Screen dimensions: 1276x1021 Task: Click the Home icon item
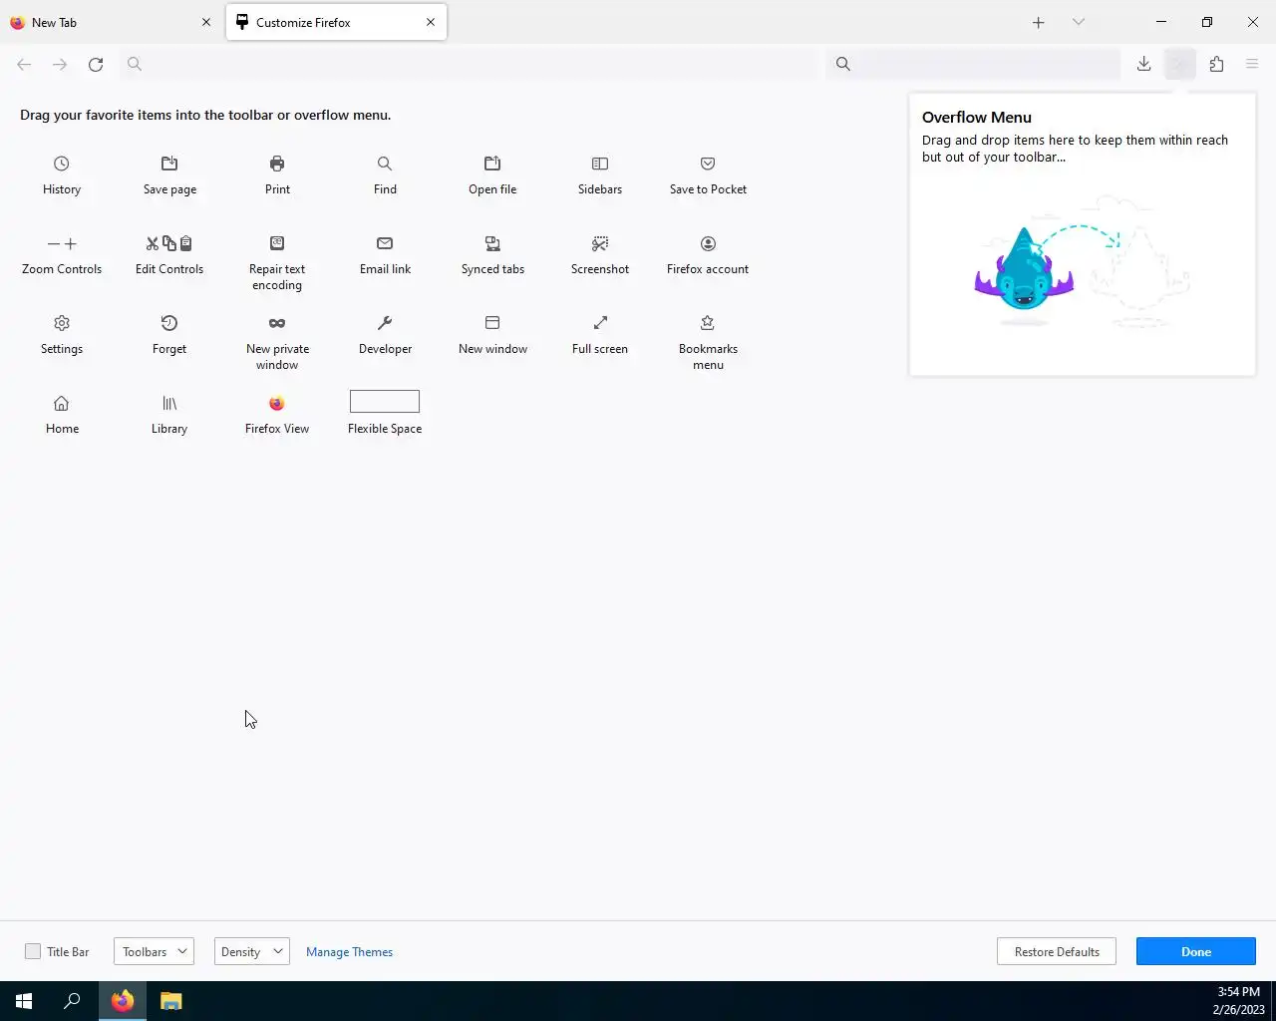[62, 414]
